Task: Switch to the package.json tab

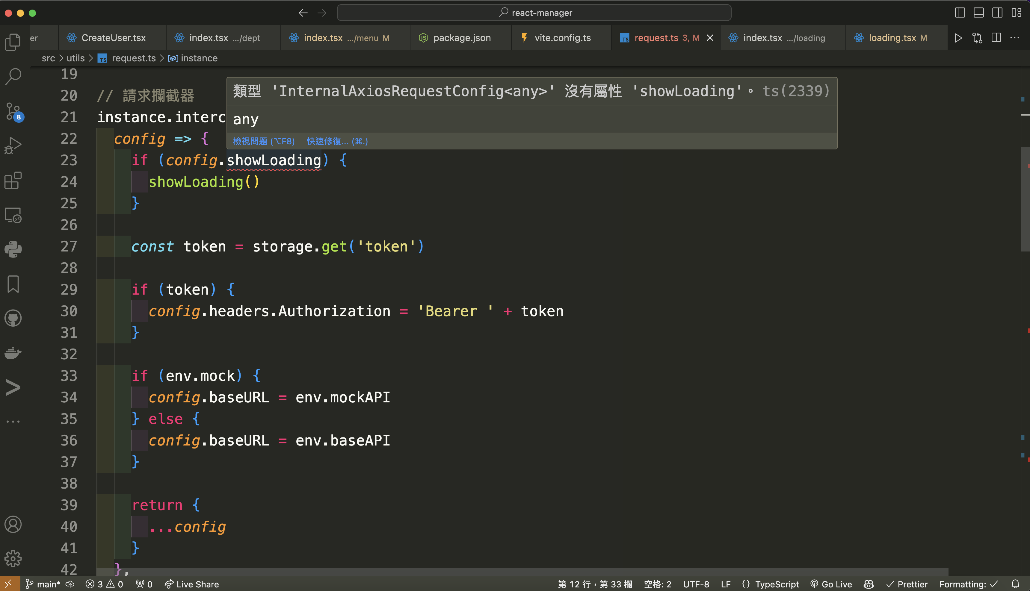Action: [460, 38]
